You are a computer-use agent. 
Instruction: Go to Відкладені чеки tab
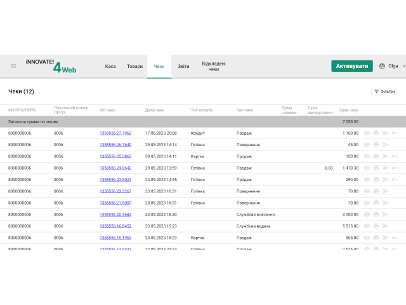[x=214, y=66]
